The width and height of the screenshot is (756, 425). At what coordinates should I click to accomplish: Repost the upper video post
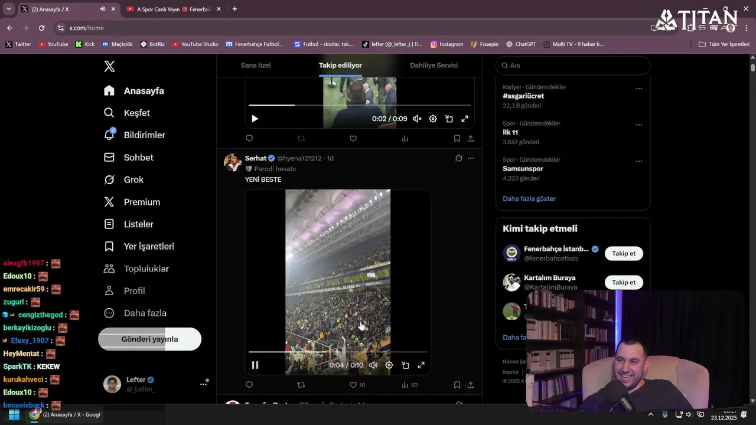pos(301,138)
